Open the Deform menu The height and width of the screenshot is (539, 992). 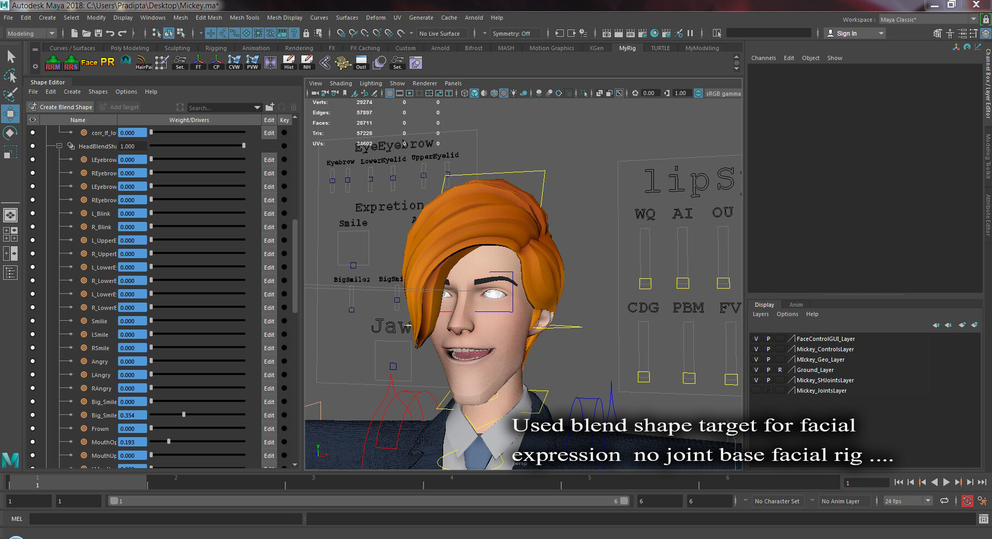pos(375,18)
